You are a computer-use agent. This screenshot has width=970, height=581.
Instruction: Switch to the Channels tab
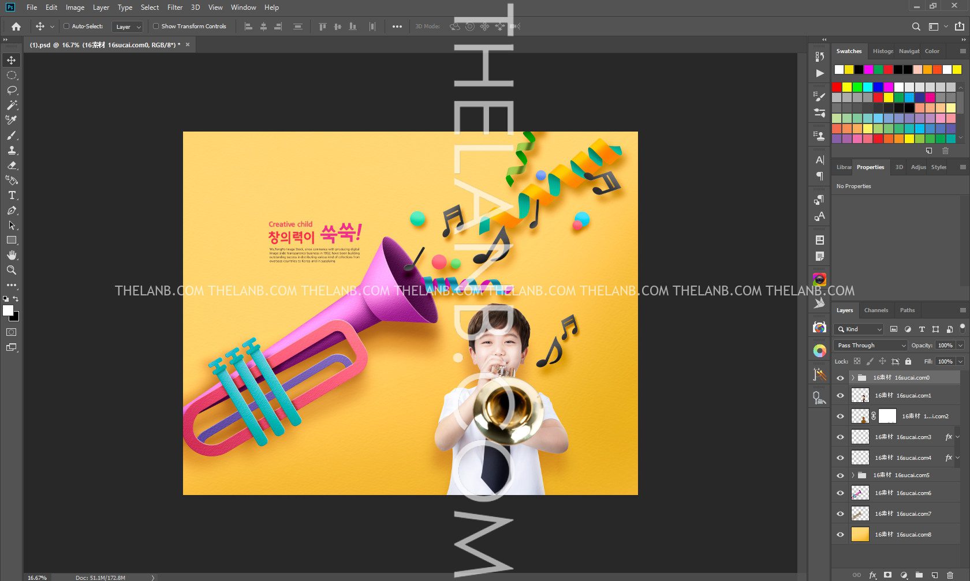click(876, 310)
